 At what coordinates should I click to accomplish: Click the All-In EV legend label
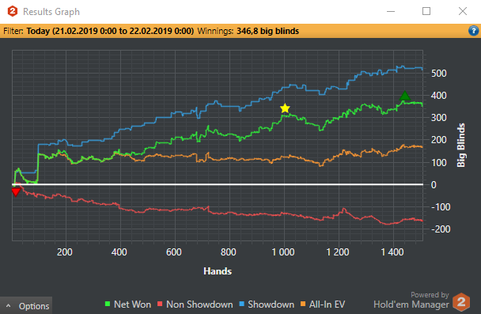pos(327,305)
